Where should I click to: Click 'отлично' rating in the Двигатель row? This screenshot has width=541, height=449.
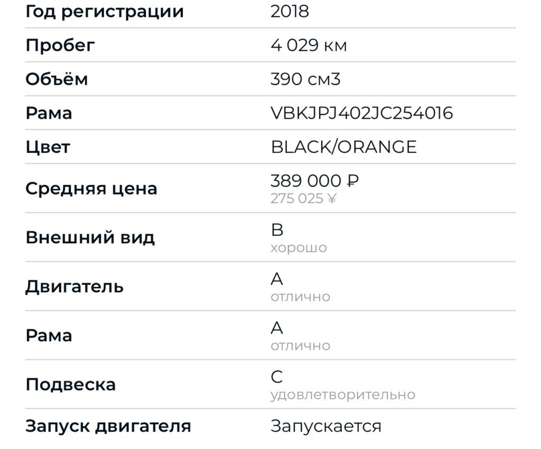[300, 297]
